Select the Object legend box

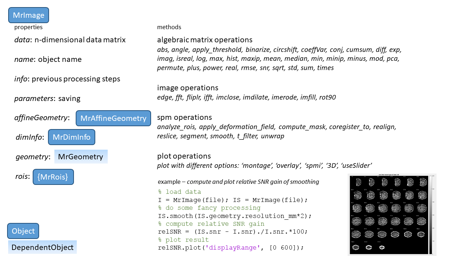[23, 231]
